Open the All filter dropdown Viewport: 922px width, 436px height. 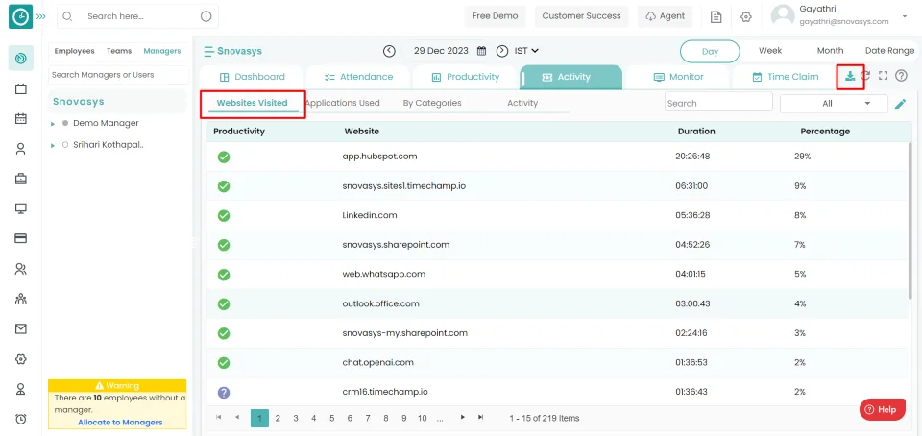(x=834, y=104)
